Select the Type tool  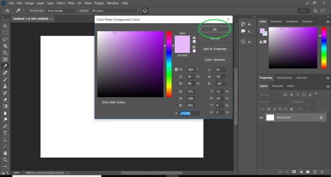(x=5, y=133)
